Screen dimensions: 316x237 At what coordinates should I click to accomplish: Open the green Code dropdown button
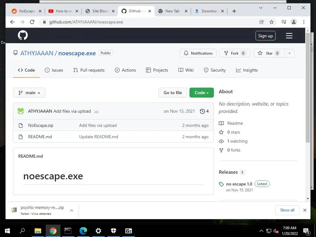coord(202,93)
